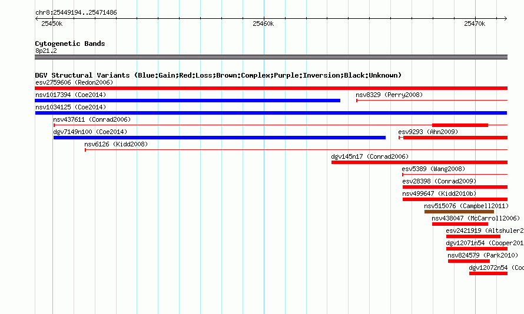Click the esv9293 (Ahn2009) variant label
This screenshot has width=524, height=314.
(x=428, y=132)
